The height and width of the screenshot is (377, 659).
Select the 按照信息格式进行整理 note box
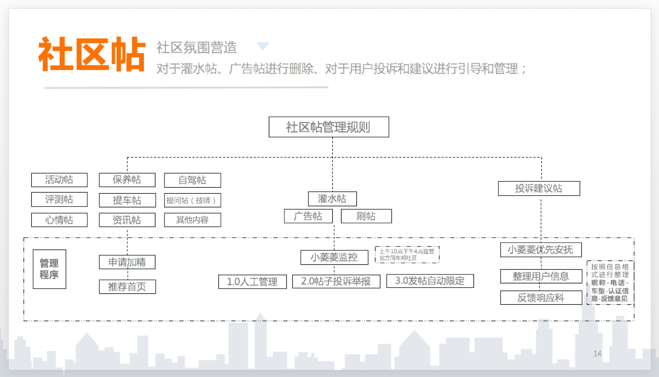[610, 282]
